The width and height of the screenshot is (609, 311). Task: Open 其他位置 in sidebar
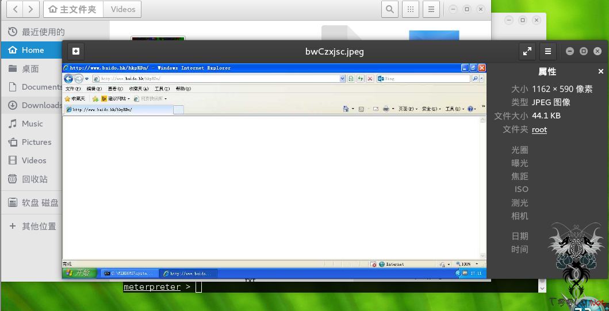pyautogui.click(x=32, y=226)
